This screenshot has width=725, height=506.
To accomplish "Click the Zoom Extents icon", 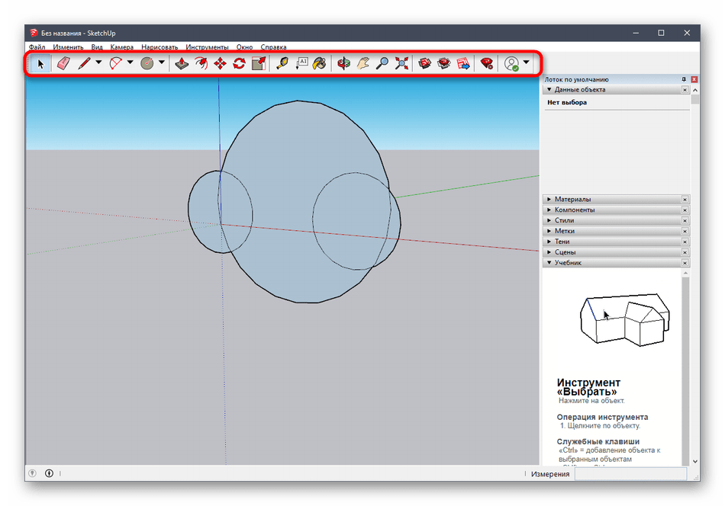I will [x=401, y=63].
